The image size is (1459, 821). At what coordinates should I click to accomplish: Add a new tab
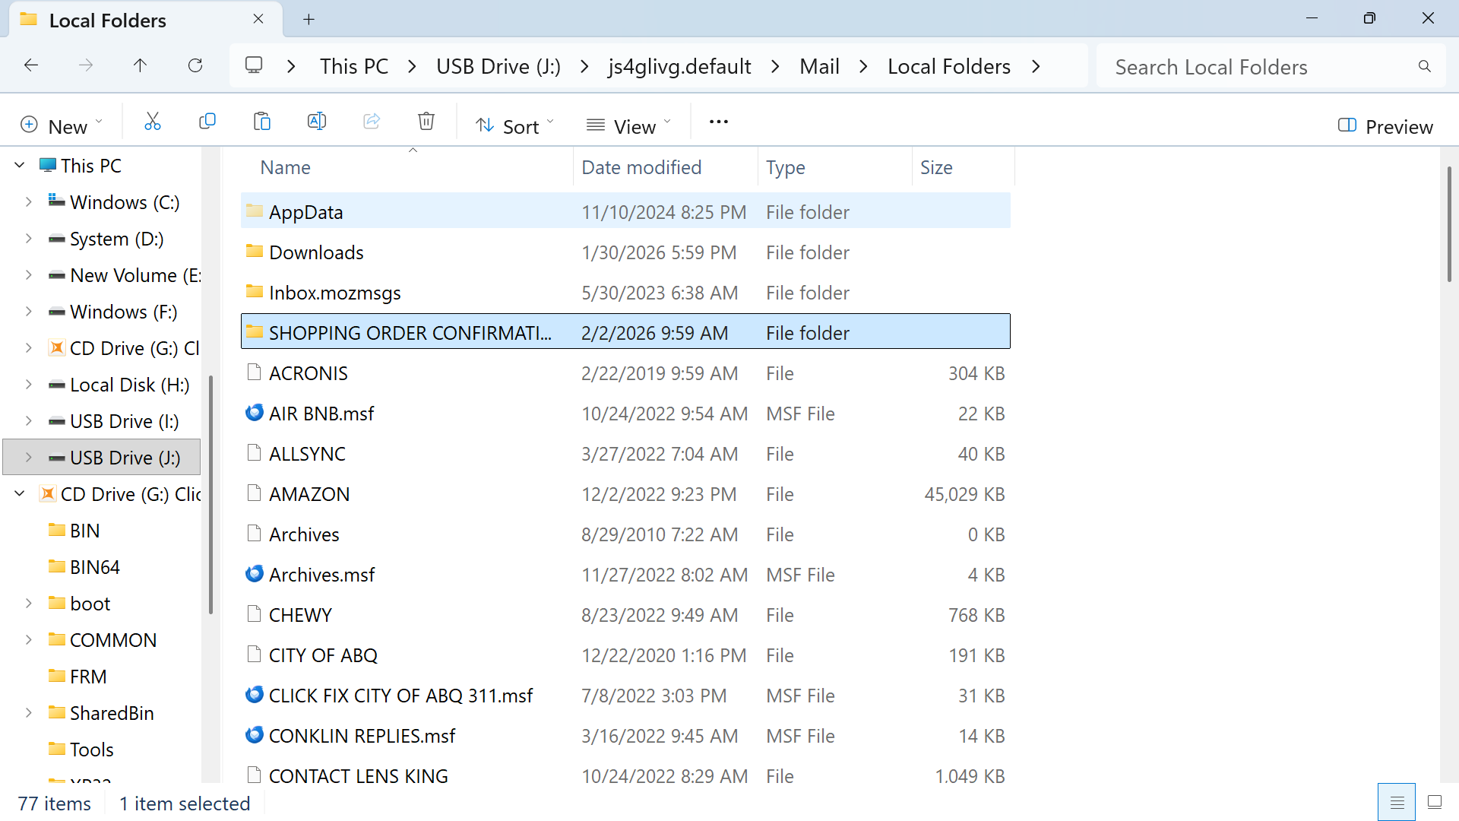click(x=309, y=20)
